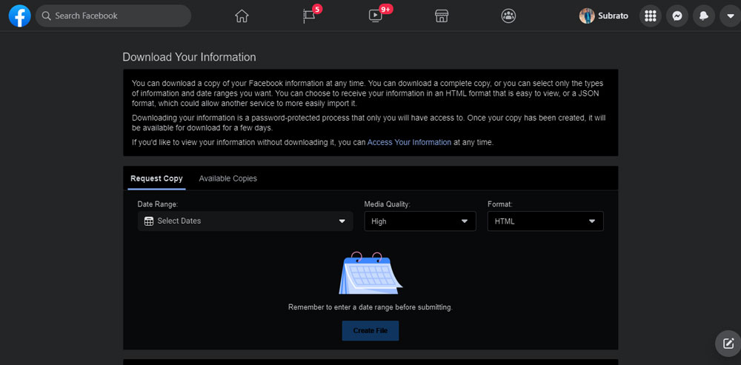Click the Facebook logo icon

[20, 16]
